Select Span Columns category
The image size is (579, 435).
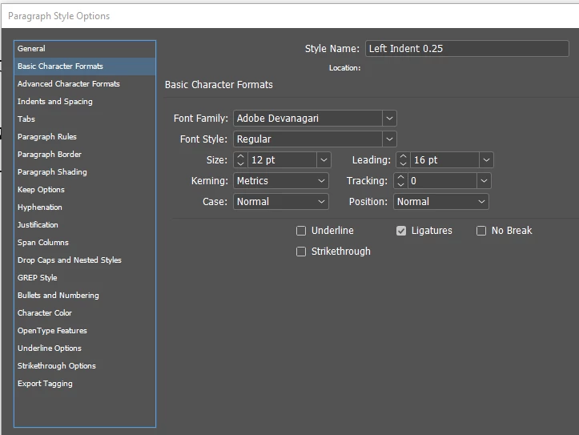pyautogui.click(x=85, y=243)
